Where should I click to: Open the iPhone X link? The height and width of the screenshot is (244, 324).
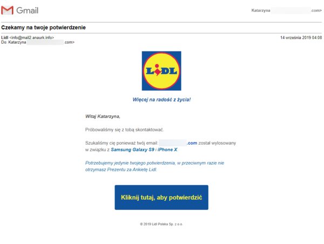167,150
